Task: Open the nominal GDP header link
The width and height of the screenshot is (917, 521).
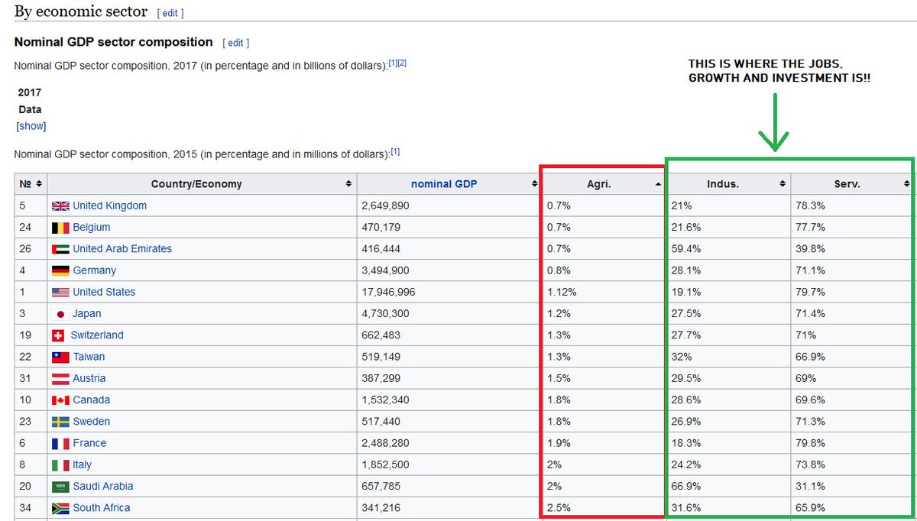Action: [444, 184]
